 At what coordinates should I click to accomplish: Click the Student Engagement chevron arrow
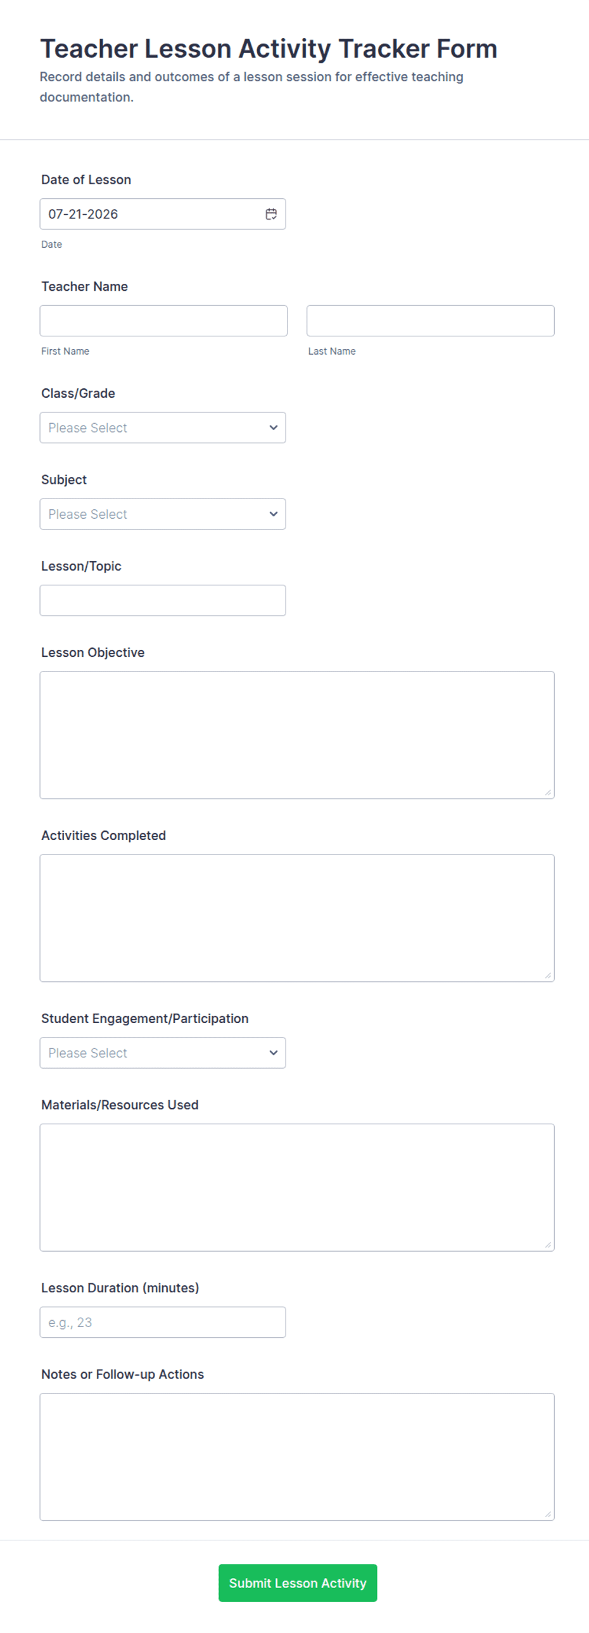click(273, 1053)
